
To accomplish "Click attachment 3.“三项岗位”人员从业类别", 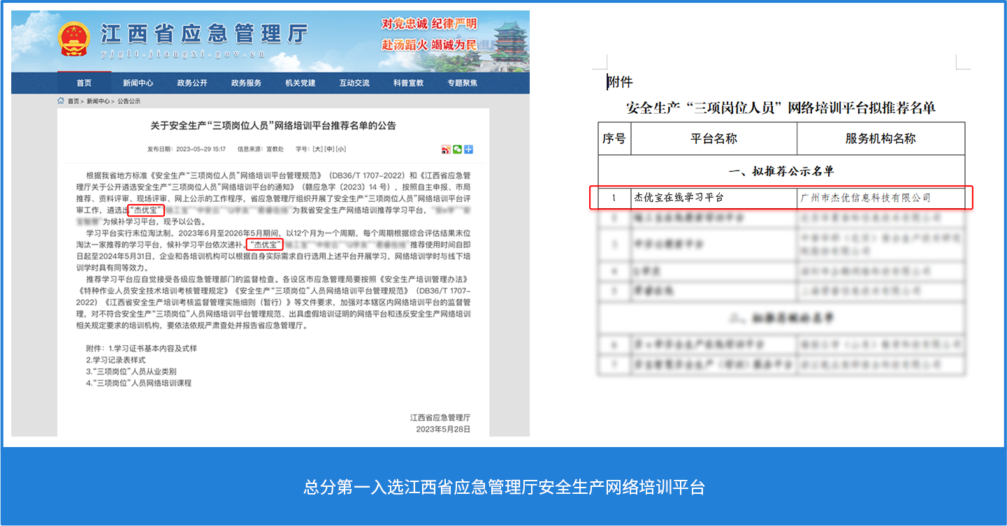I will click(131, 372).
